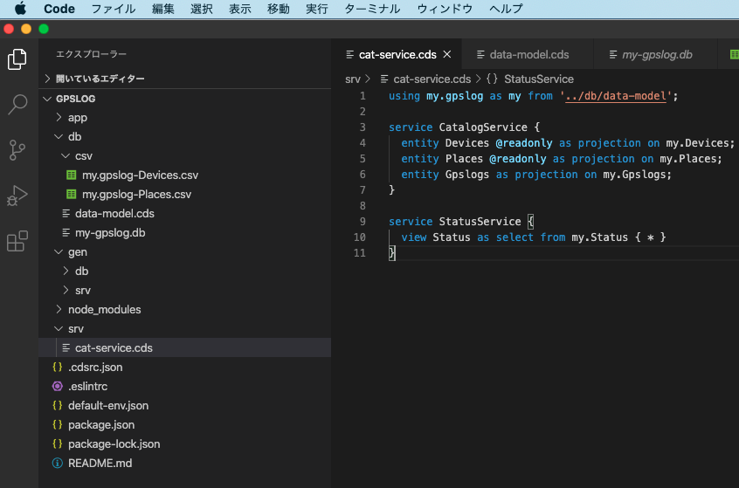This screenshot has width=739, height=488.
Task: Collapse the csv folder
Action: click(66, 156)
